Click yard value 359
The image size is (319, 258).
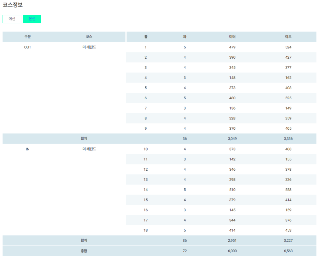tap(288, 118)
